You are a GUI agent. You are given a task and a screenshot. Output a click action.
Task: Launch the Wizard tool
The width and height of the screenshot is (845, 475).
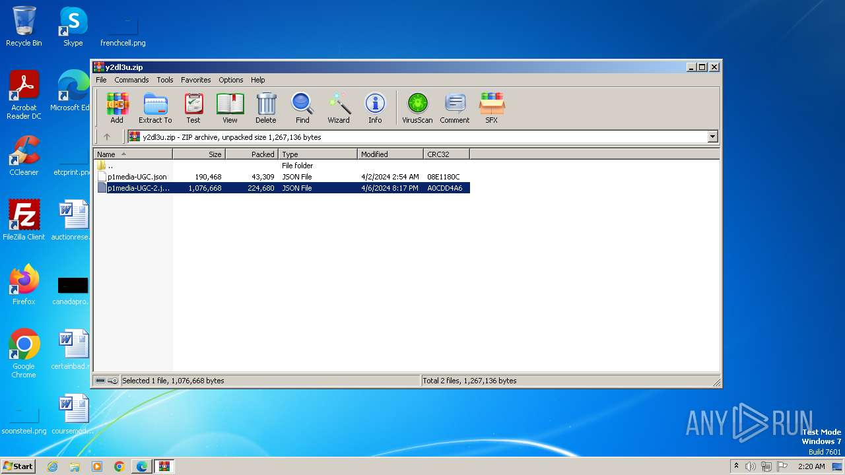pyautogui.click(x=339, y=108)
